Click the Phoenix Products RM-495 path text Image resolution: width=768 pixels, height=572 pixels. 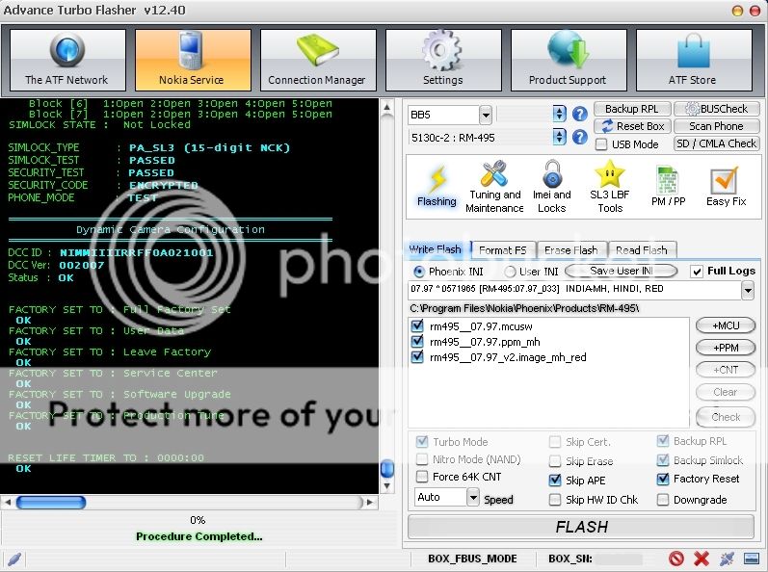[524, 308]
